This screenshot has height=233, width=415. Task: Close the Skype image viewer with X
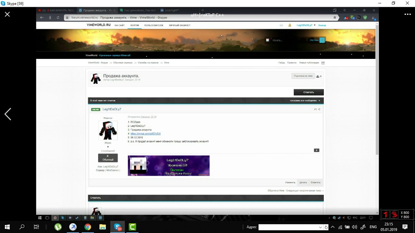[7, 14]
